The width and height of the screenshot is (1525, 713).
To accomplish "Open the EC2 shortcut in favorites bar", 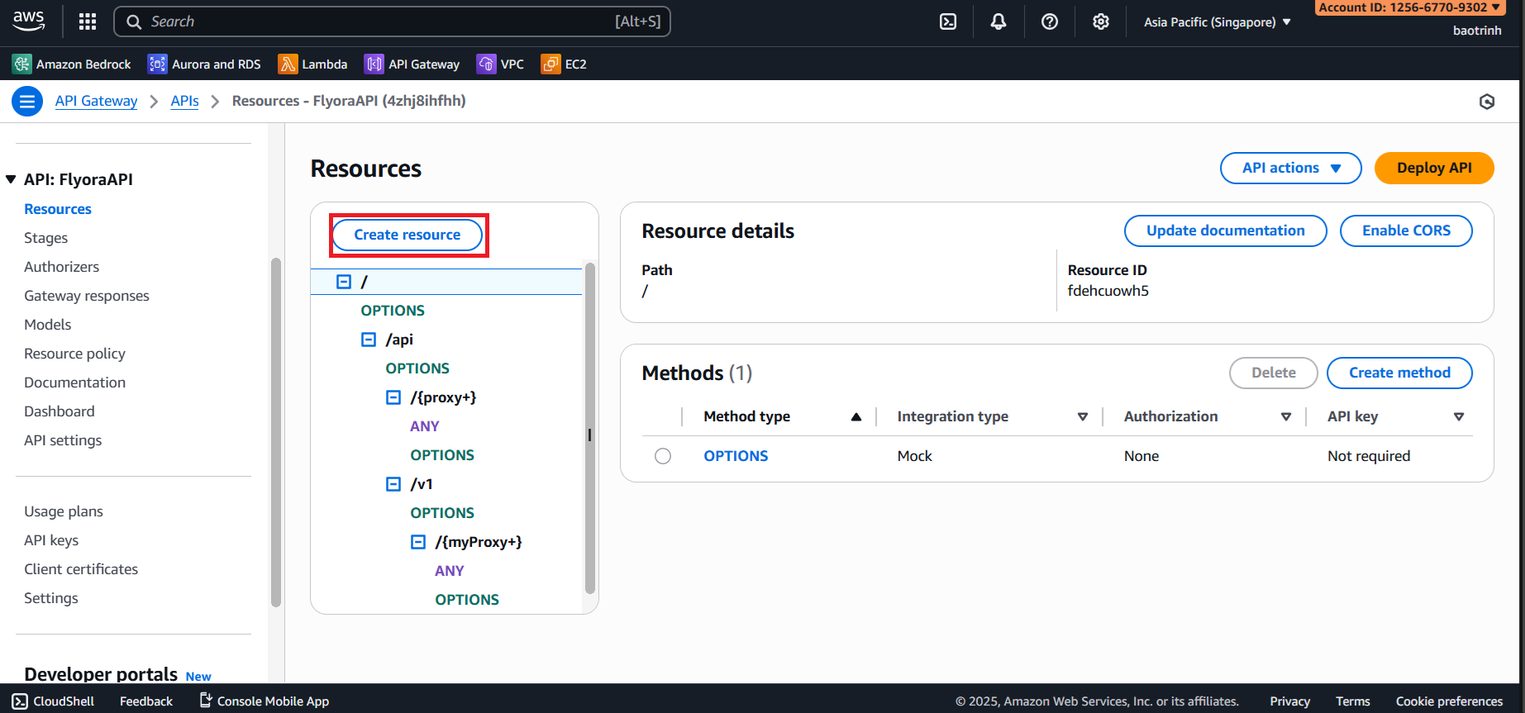I will 564,64.
